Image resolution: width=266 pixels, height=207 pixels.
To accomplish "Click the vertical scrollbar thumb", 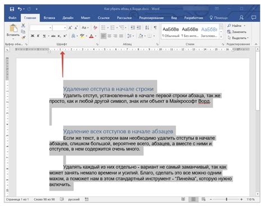I will point(258,81).
